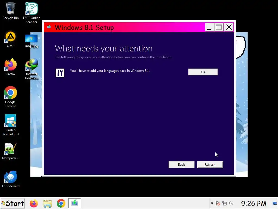278x209 pixels.
Task: Open the Start menu
Action: (12, 203)
